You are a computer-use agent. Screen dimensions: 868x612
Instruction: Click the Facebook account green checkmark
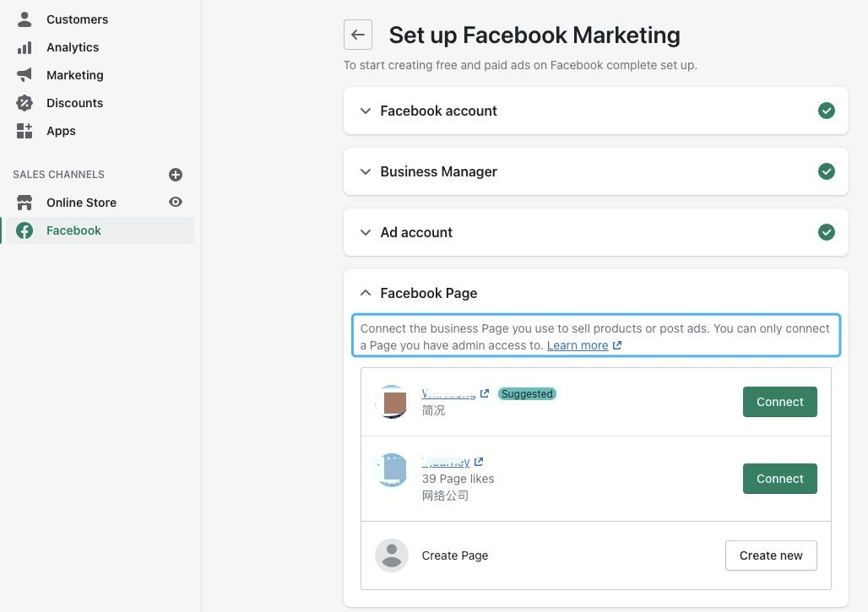(x=827, y=111)
